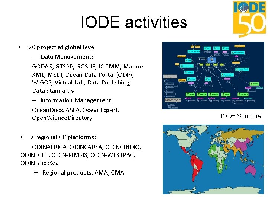Click the 'Regional products: AMA, CMA' line
268x201 pixels.
[83, 173]
